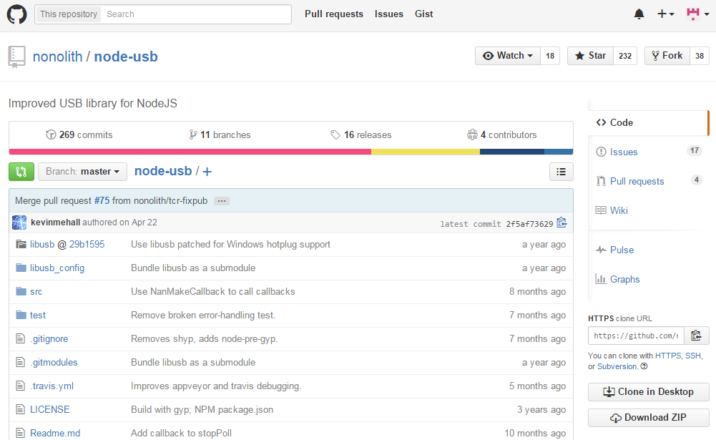Open Issues in top navigation
This screenshot has width=716, height=440.
[x=389, y=14]
